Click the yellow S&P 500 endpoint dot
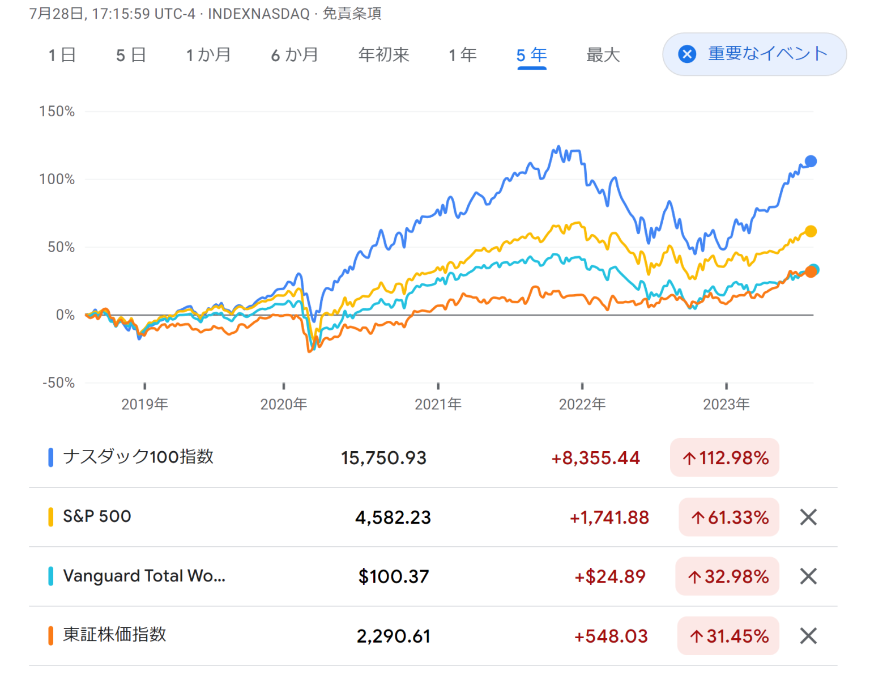870x675 pixels. tap(811, 231)
